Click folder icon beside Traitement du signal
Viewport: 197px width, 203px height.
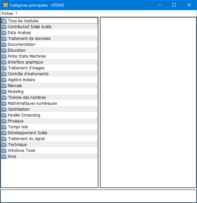pyautogui.click(x=4, y=139)
